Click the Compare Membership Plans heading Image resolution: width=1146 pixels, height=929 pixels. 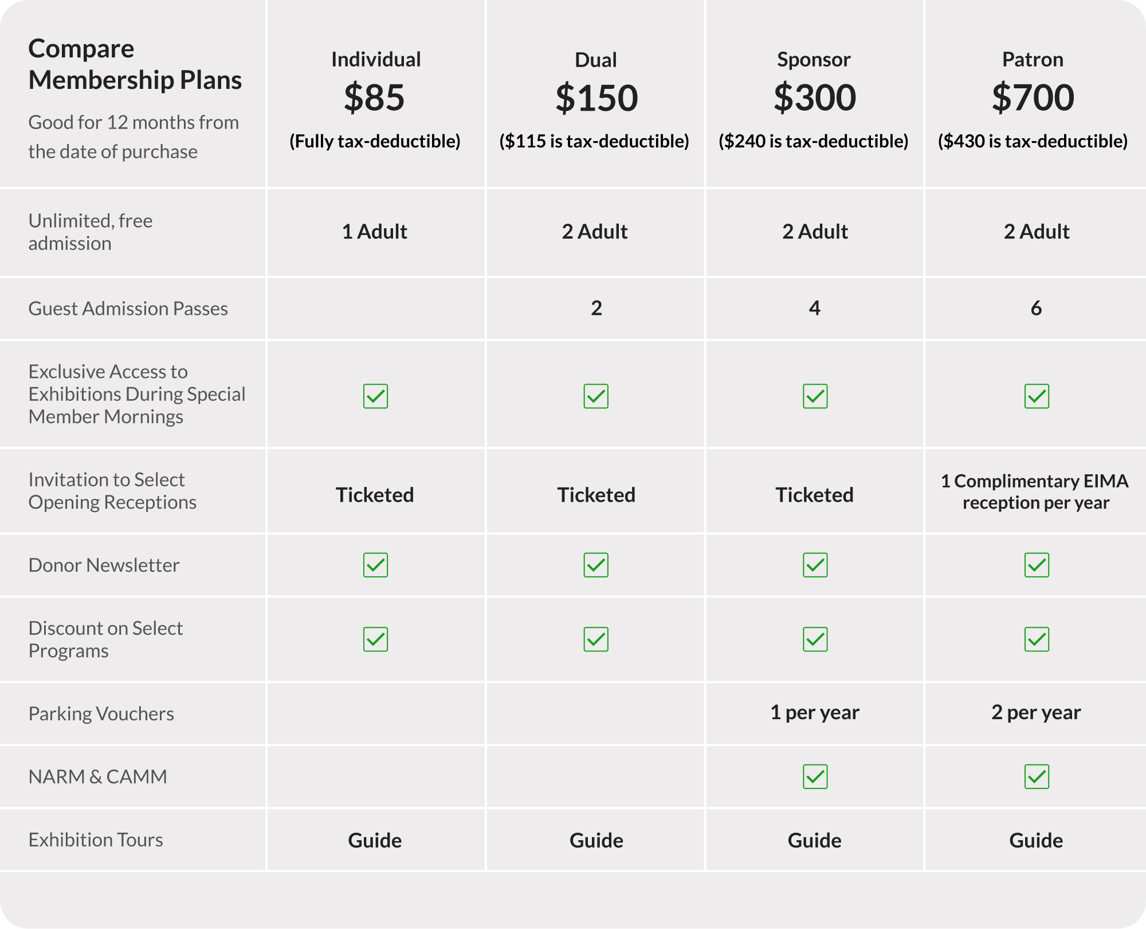click(x=135, y=64)
